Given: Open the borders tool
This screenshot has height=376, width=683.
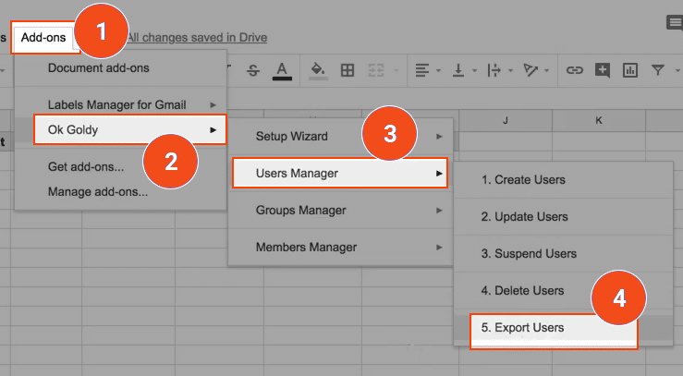Looking at the screenshot, I should pos(348,70).
